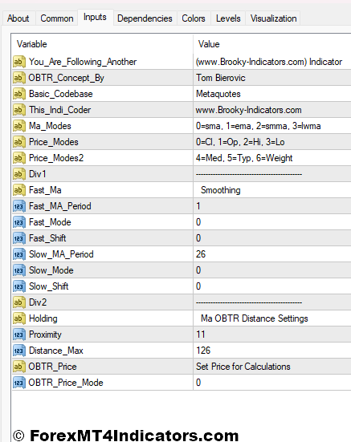Image resolution: width=351 pixels, height=442 pixels.
Task: Click integer icon beside Slow_Mode
Action: click(19, 270)
